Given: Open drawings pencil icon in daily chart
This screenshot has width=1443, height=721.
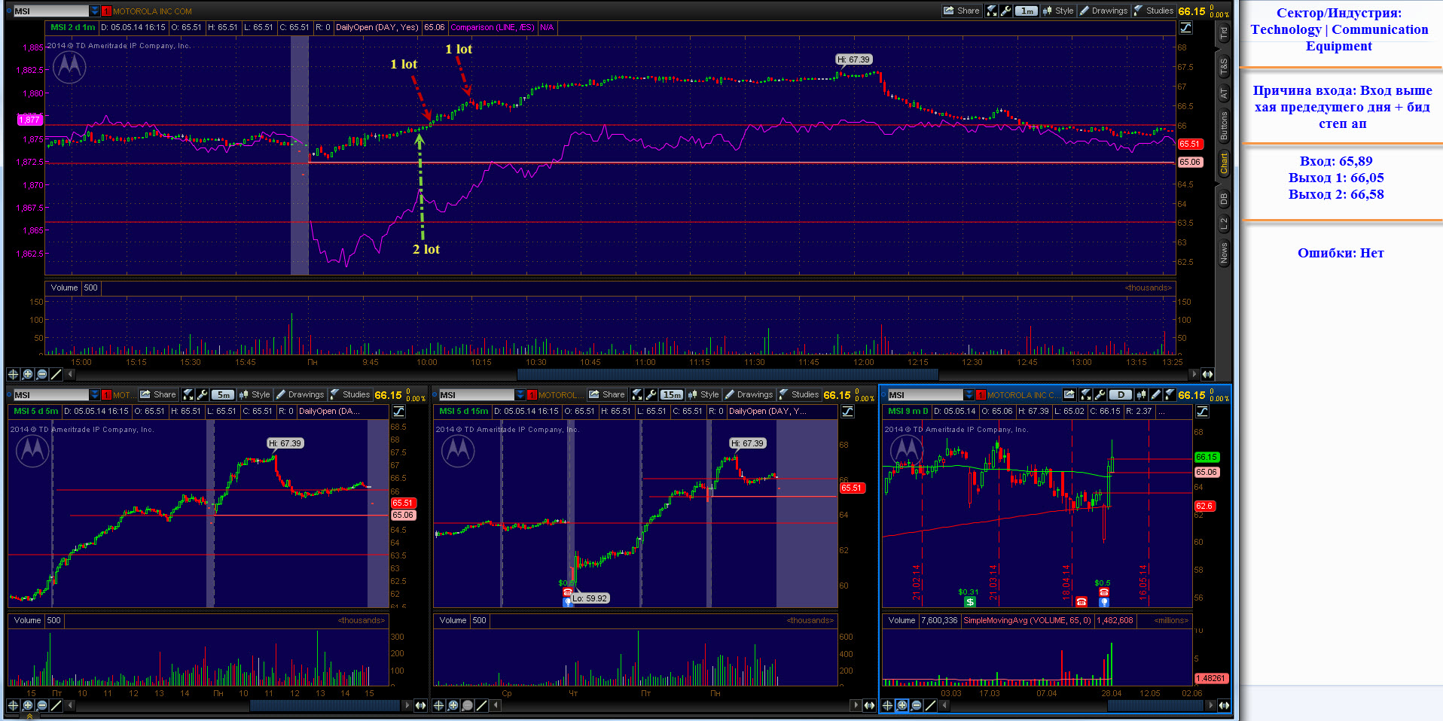Looking at the screenshot, I should point(1155,394).
